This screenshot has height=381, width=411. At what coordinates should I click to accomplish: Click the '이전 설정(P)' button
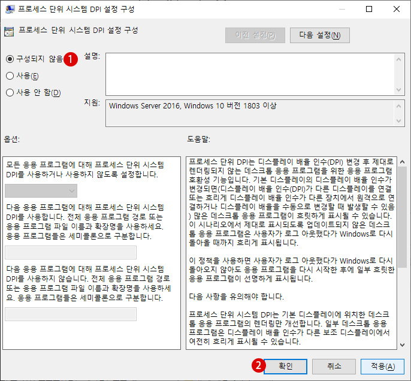tap(255, 35)
